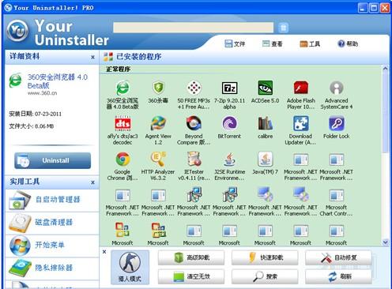
Task: Open the 隐私擦除器 privacy eraser tool
Action: coord(52,268)
